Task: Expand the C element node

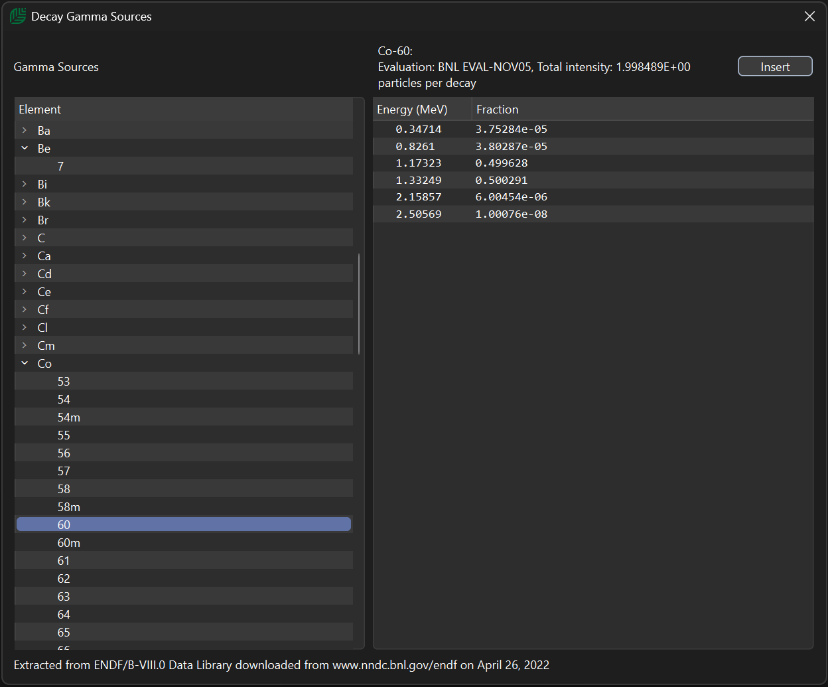Action: 25,238
